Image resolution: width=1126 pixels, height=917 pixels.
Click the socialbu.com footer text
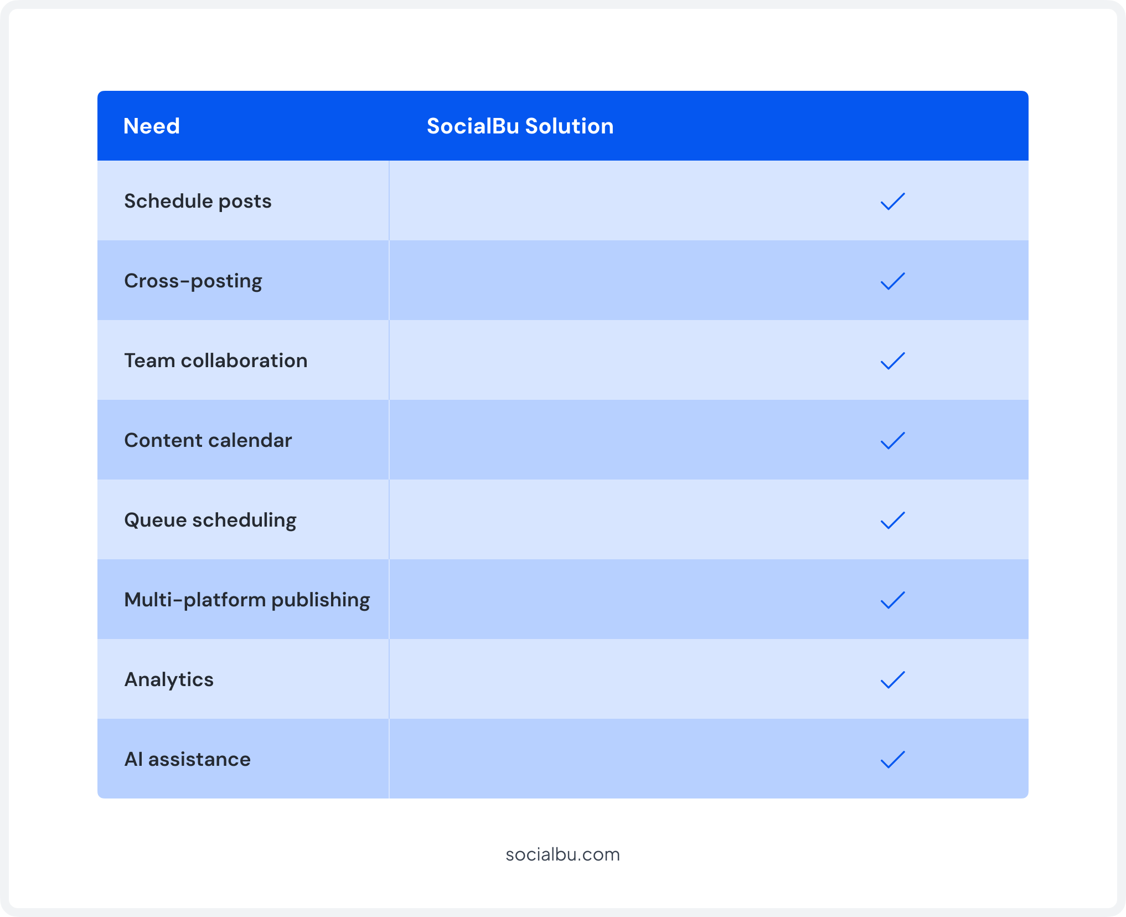tap(563, 854)
